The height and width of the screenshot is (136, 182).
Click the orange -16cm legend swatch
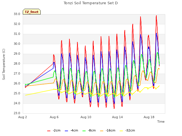pos(102,131)
